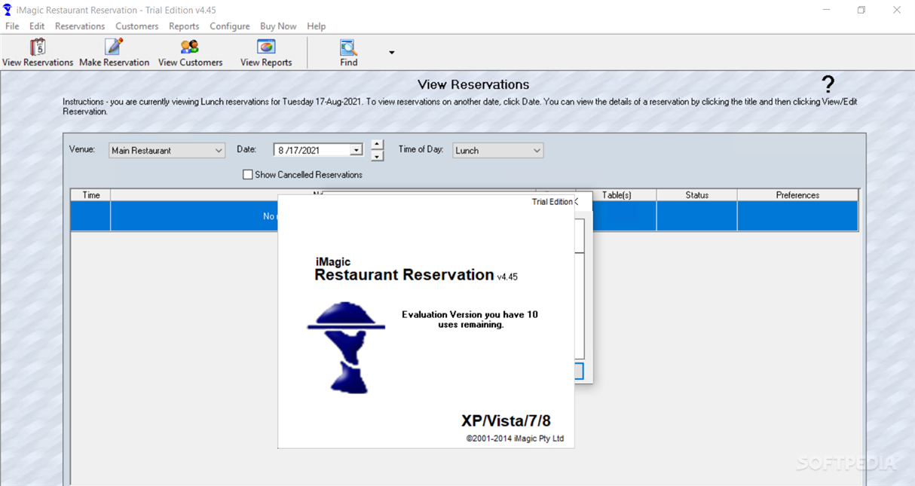Open the Date picker dropdown arrow
Viewport: 915px width, 486px height.
click(357, 150)
